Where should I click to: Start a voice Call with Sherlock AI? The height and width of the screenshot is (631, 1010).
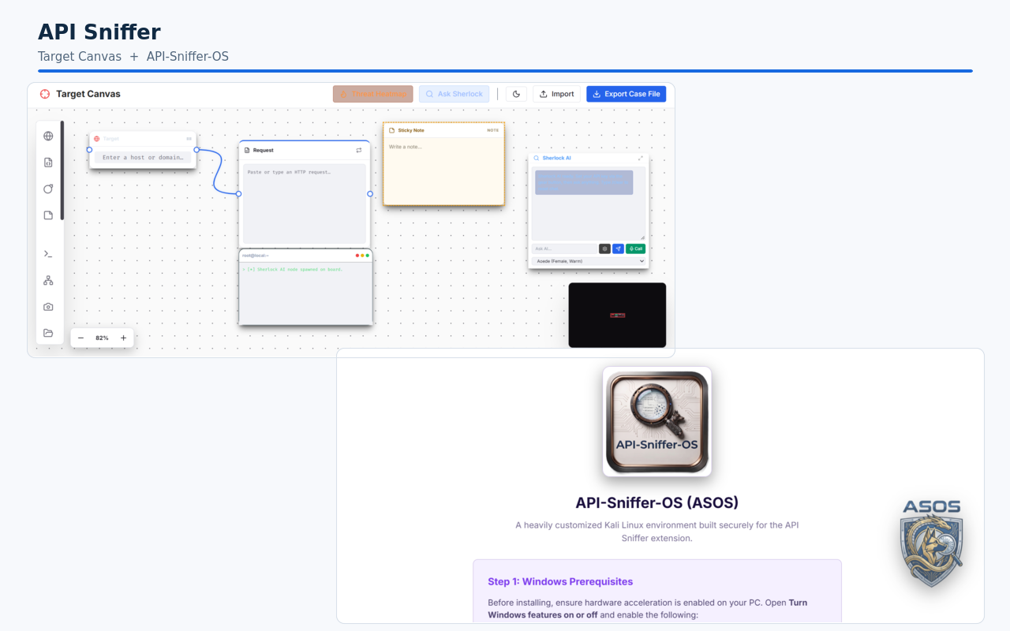635,248
